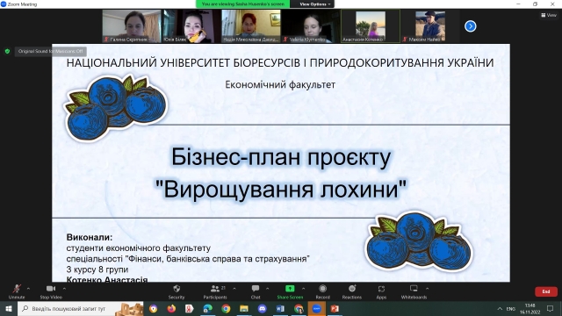The image size is (562, 316).
Task: Open Google Chrome from the taskbar
Action: click(226, 308)
